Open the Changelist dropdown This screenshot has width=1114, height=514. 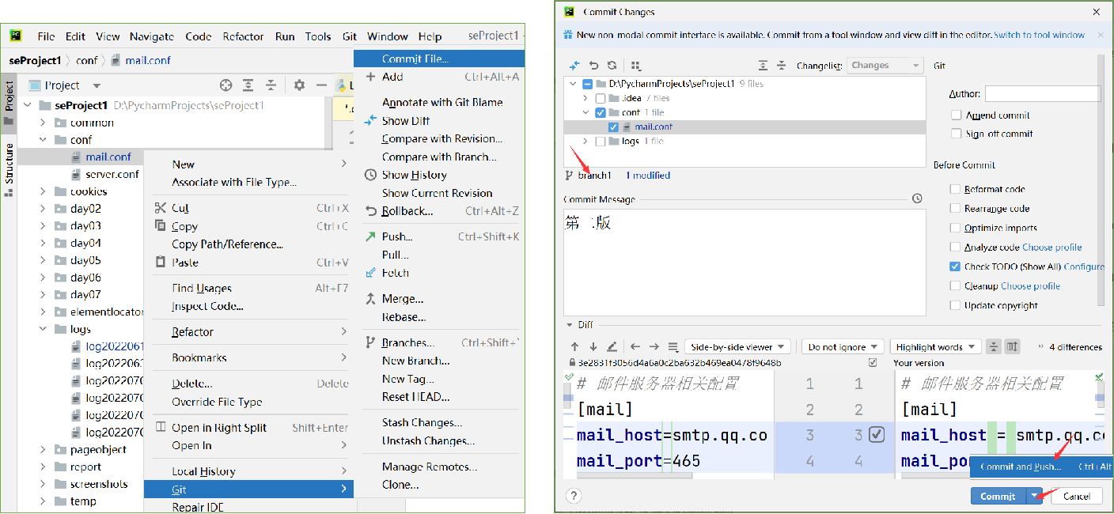[x=885, y=66]
